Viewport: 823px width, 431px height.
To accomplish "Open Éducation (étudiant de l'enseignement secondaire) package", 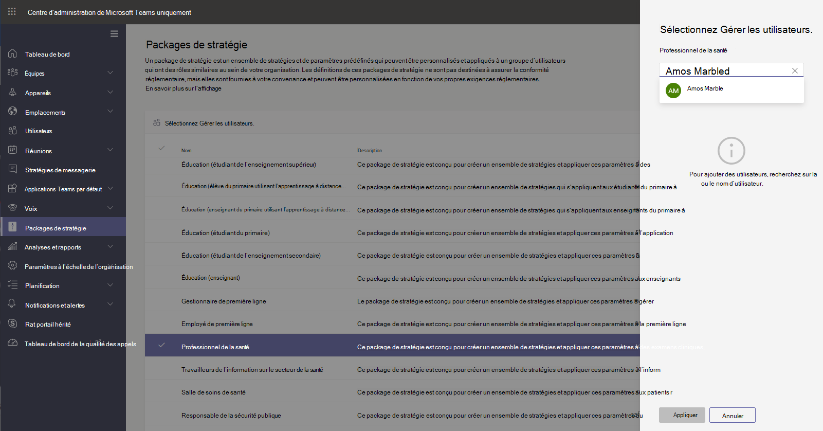I will (251, 256).
